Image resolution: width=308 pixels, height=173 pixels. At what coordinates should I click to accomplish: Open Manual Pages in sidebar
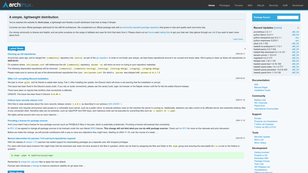tap(261, 87)
